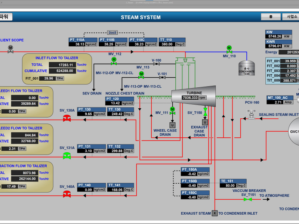Image resolution: width=299 pixels, height=224 pixels.
Task: Click extraction total value 8073.98
Action: (x=25, y=173)
